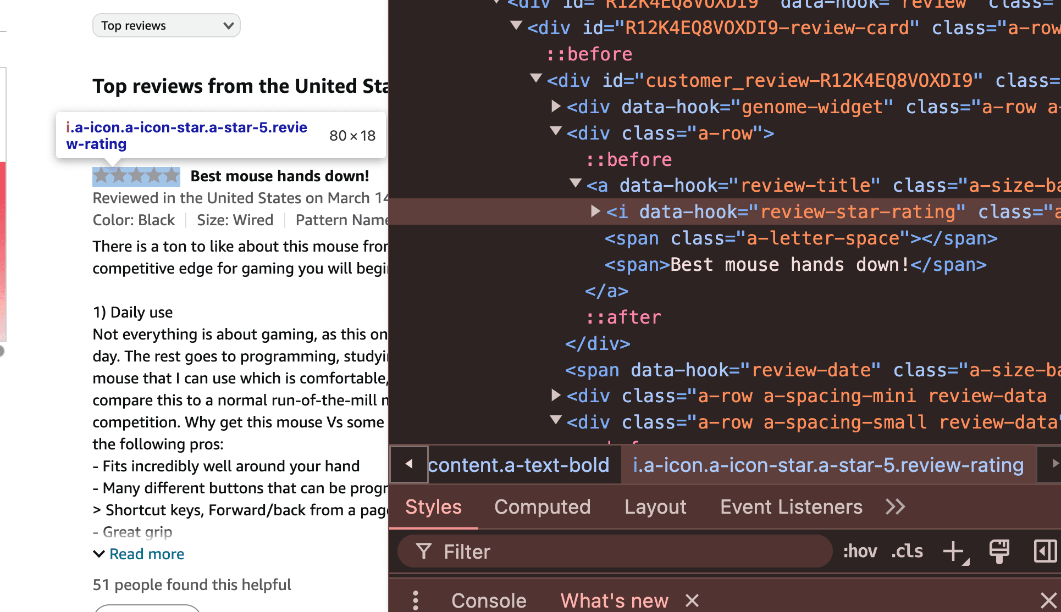Open the Layout tab

(655, 507)
